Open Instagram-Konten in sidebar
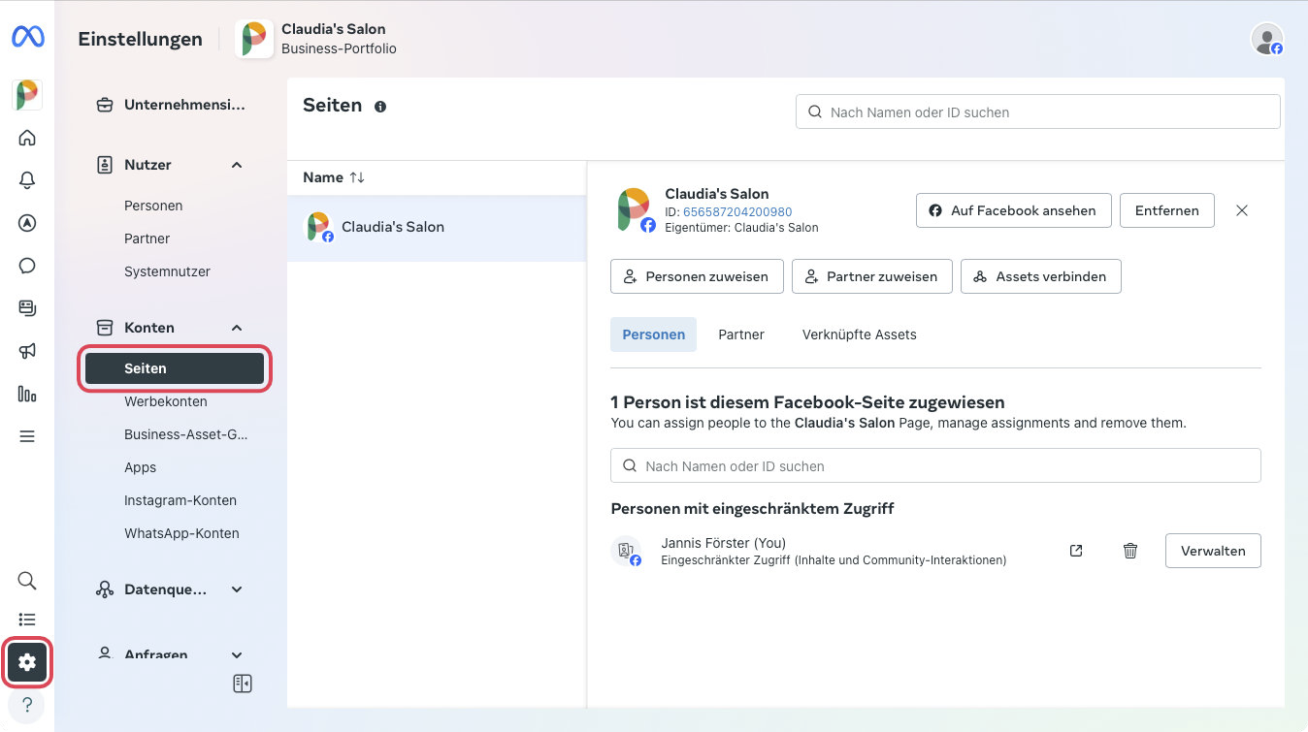 (180, 500)
